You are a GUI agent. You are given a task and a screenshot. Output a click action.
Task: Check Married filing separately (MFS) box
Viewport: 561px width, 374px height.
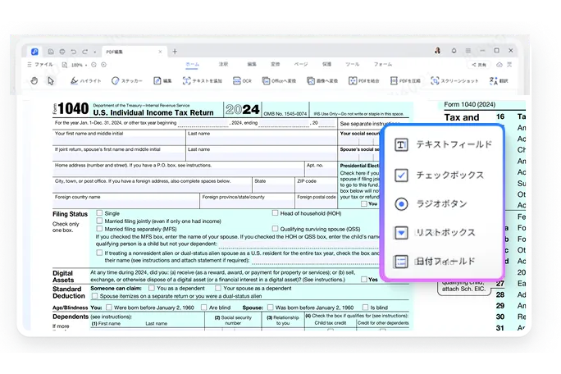coord(99,229)
